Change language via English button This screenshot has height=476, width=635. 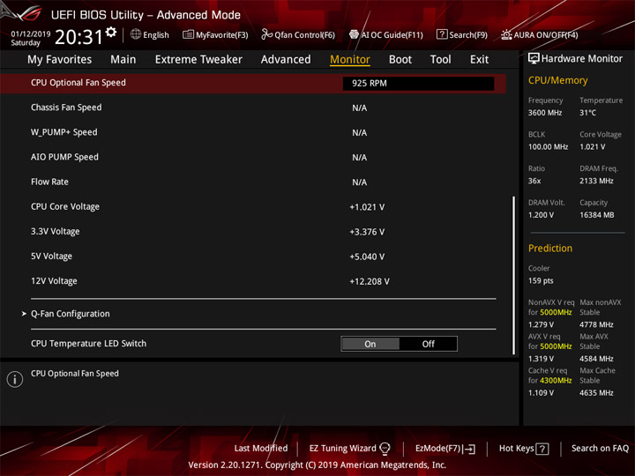[x=156, y=34]
